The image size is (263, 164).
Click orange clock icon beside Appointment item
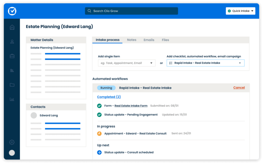click(x=99, y=134)
